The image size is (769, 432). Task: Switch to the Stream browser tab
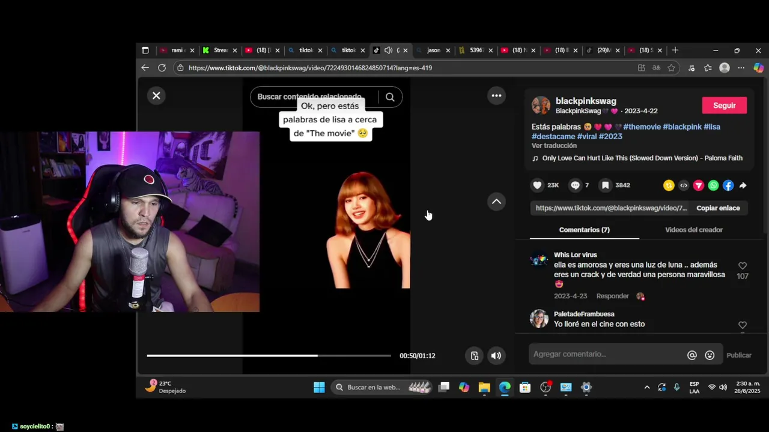[x=220, y=50]
